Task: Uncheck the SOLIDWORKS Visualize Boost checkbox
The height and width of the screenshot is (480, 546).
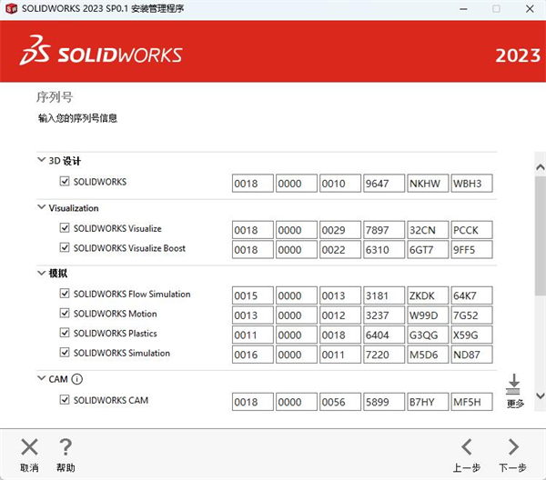Action: click(65, 248)
